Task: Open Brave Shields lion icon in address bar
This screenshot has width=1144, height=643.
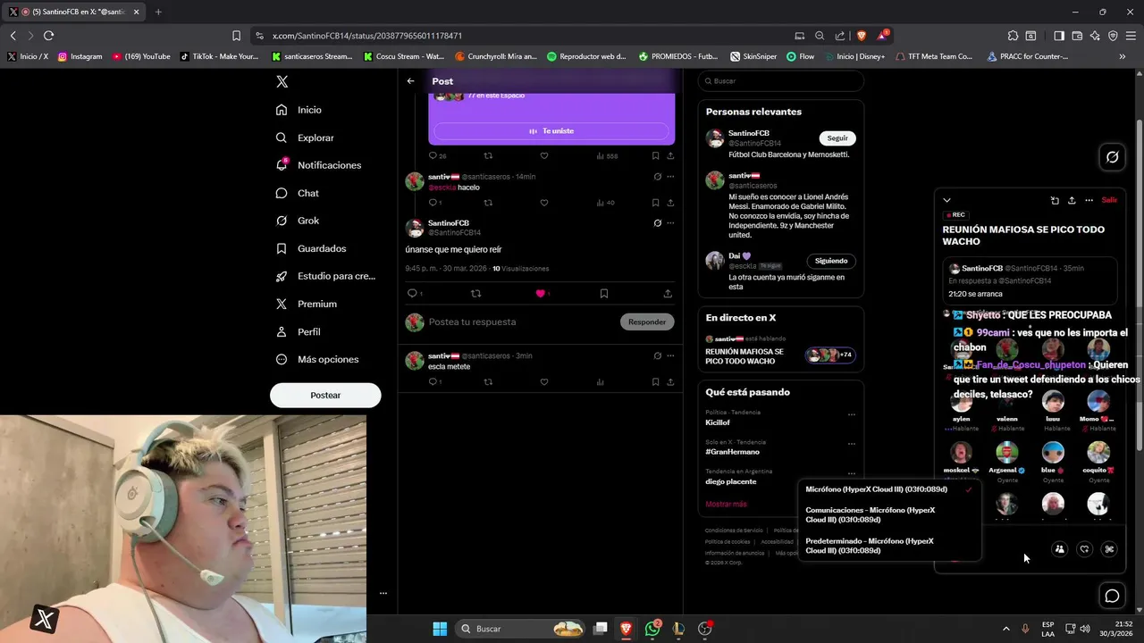Action: [861, 36]
